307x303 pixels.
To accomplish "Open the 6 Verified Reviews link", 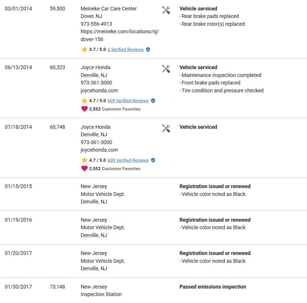I will coord(125,50).
